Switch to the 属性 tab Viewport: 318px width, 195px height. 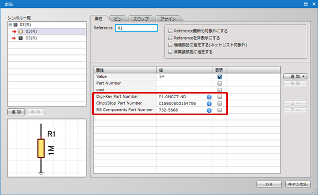coord(99,19)
